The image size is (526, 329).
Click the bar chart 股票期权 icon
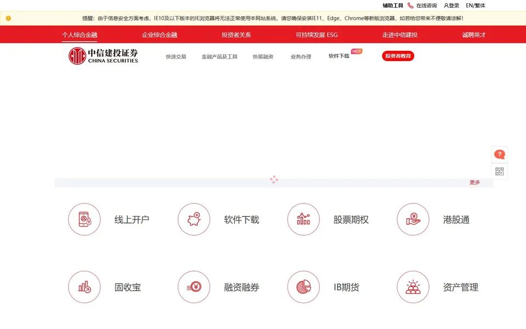click(303, 219)
